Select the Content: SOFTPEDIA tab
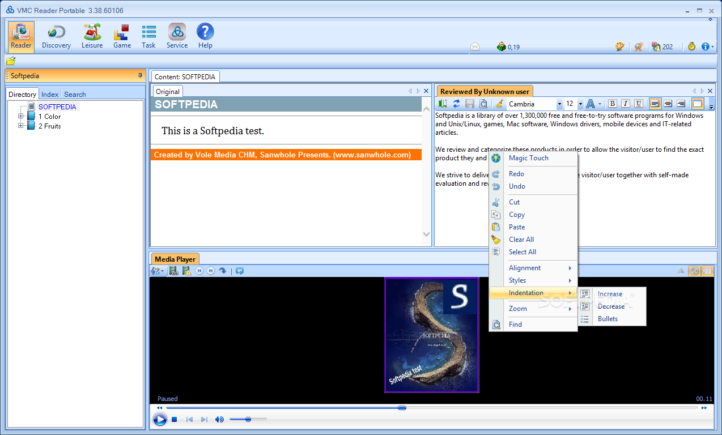 (185, 76)
